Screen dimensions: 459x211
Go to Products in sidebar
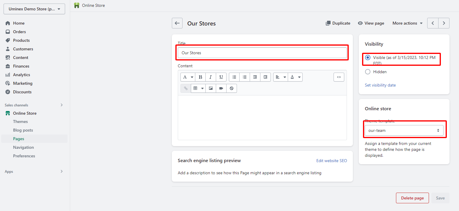pos(21,40)
